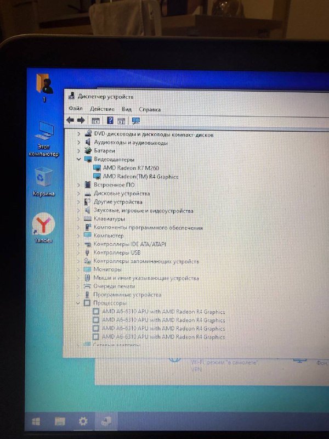Screen dimensions: 329x439
Task: Click the properties panel toolbar icon
Action: pos(121,121)
